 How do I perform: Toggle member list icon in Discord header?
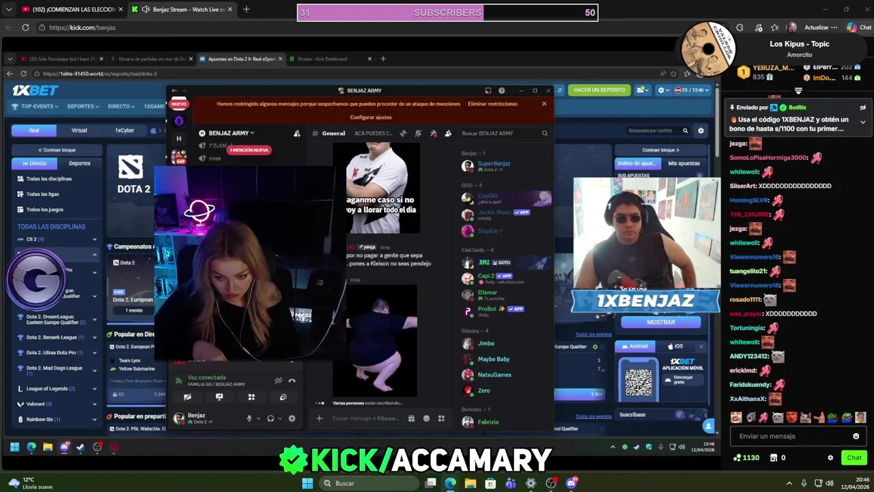pos(447,133)
